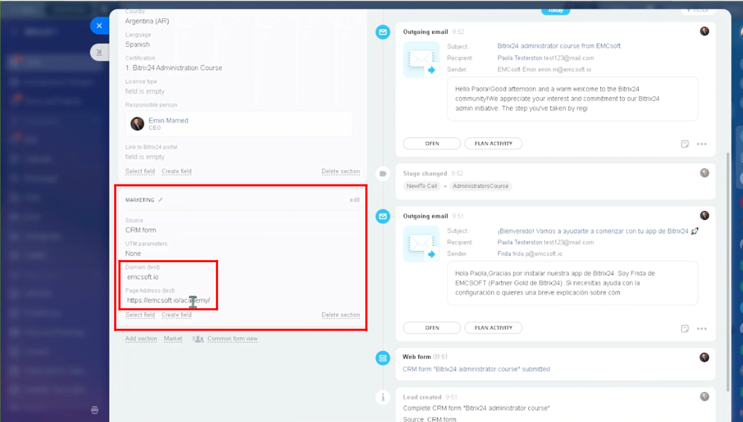This screenshot has width=743, height=422.
Task: Click the pencil icon next to MARKETING
Action: (161, 200)
